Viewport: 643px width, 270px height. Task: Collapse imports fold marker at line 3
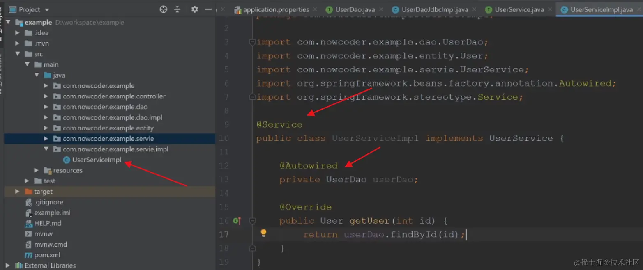[x=253, y=42]
